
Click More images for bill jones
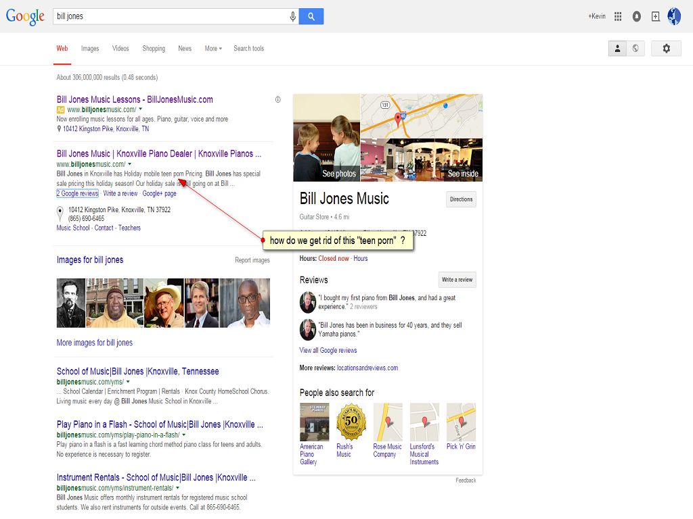[x=95, y=343]
